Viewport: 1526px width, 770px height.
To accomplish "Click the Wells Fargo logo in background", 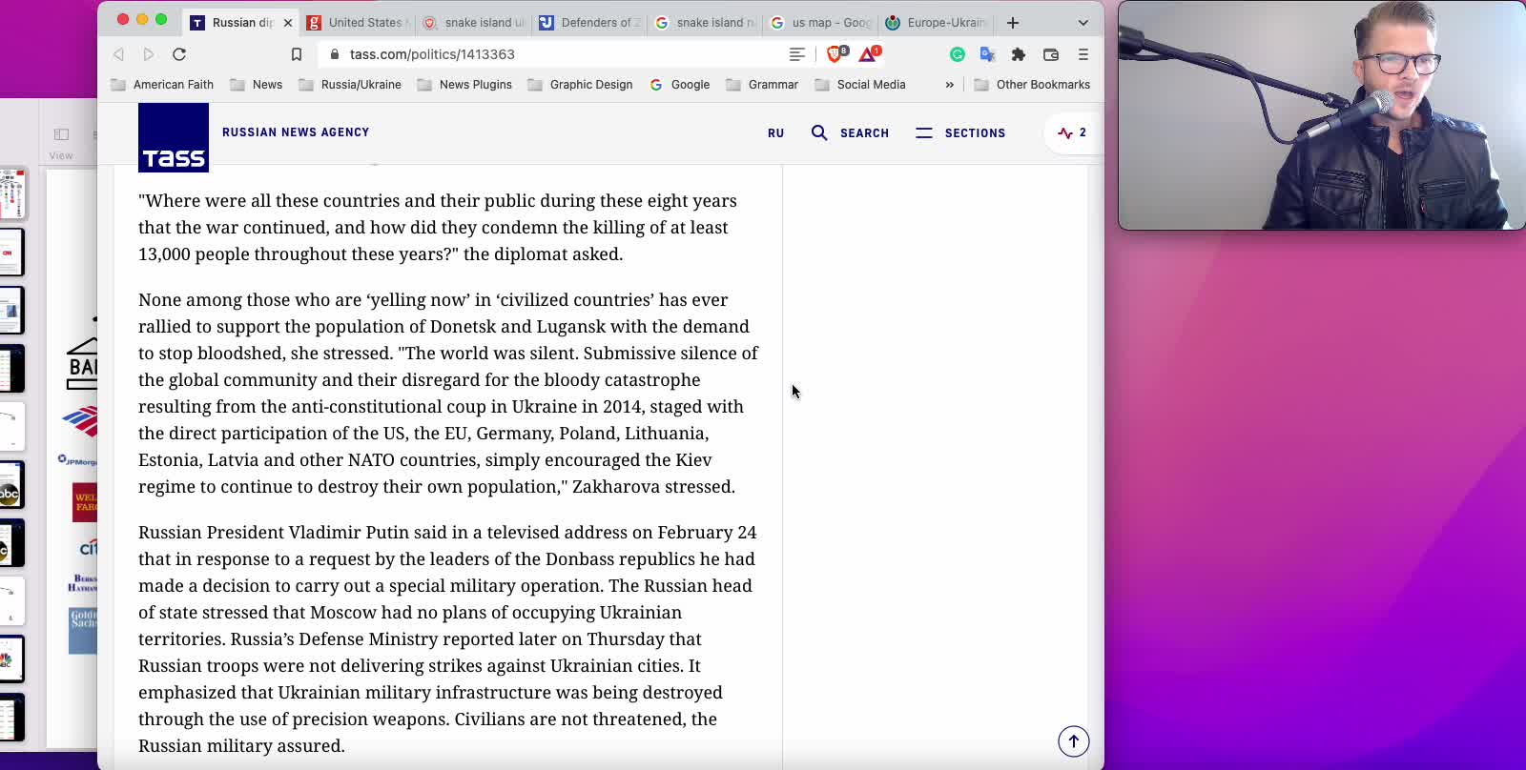I will point(86,502).
